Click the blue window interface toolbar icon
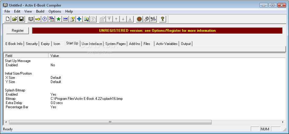Screen dimensions: 289x134 (x=65, y=19)
